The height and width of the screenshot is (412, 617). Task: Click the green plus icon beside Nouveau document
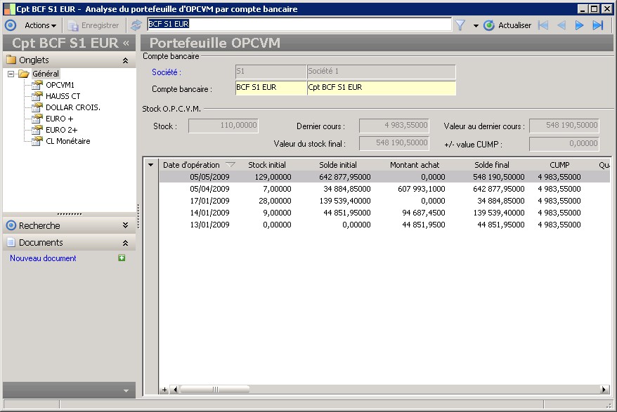(122, 258)
